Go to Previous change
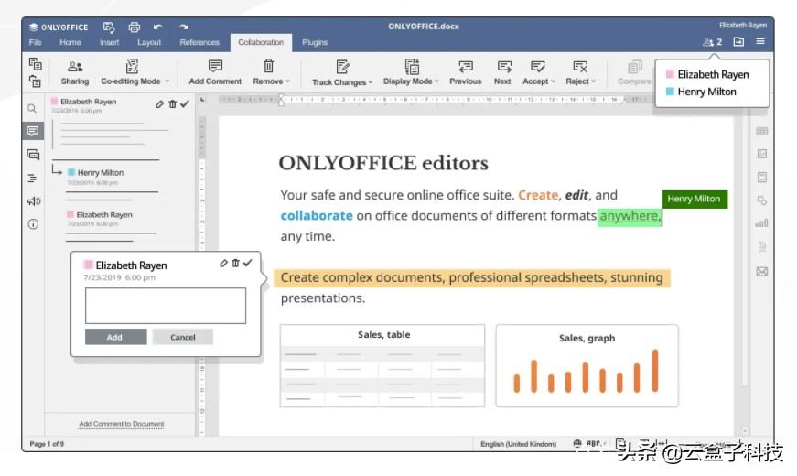Image resolution: width=797 pixels, height=476 pixels. [x=465, y=72]
